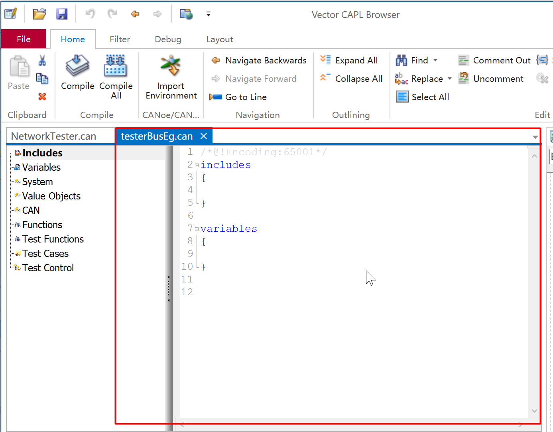Select Test Cases in the tree
The image size is (553, 432).
pyautogui.click(x=45, y=253)
